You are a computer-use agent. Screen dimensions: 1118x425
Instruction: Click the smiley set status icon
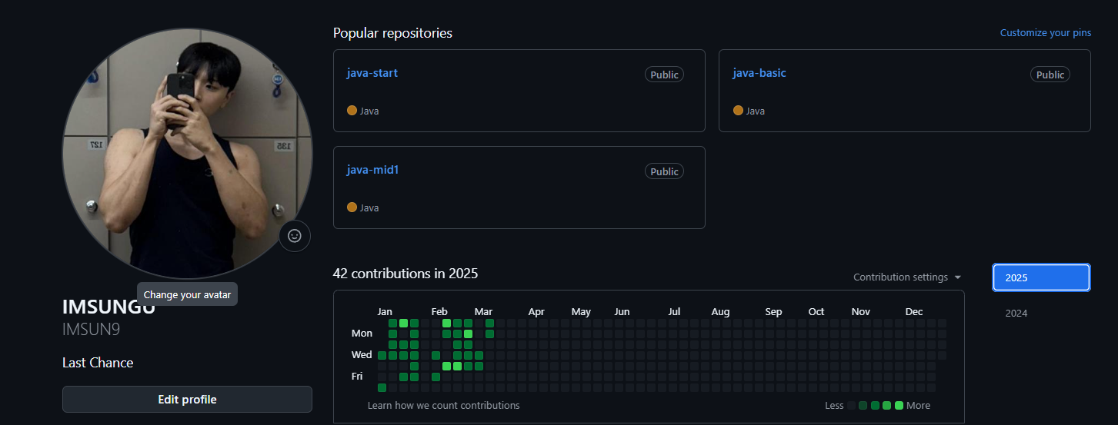pos(294,236)
